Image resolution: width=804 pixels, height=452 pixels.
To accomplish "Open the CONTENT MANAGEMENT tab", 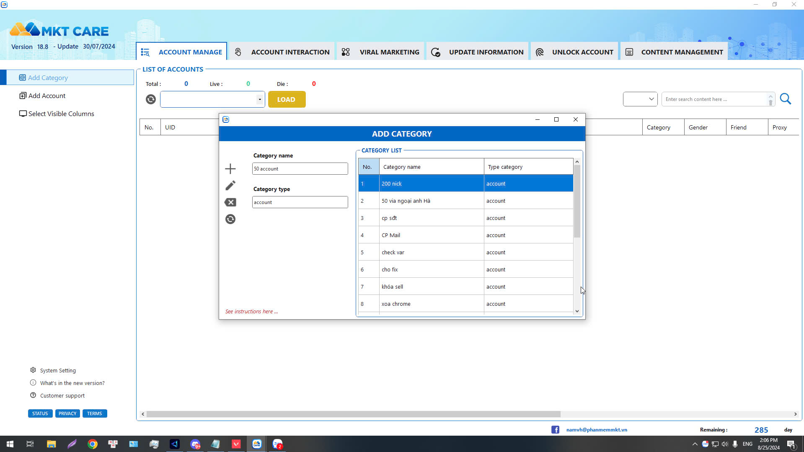I will 674,52.
